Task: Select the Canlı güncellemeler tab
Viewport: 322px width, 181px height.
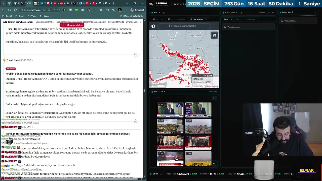Action: click(x=45, y=22)
